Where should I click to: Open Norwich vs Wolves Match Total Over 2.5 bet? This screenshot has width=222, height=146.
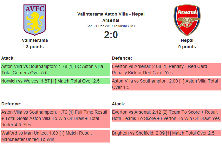pyautogui.click(x=55, y=81)
